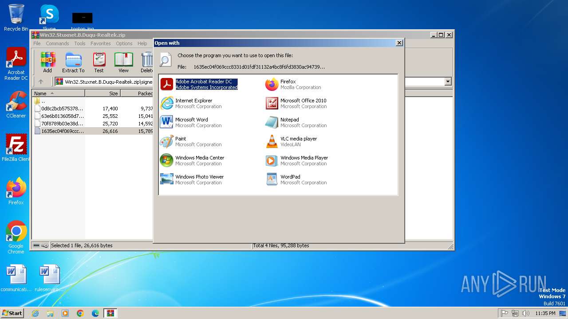Viewport: 568px width, 319px height.
Task: Close the Open with dialog
Action: pyautogui.click(x=399, y=43)
